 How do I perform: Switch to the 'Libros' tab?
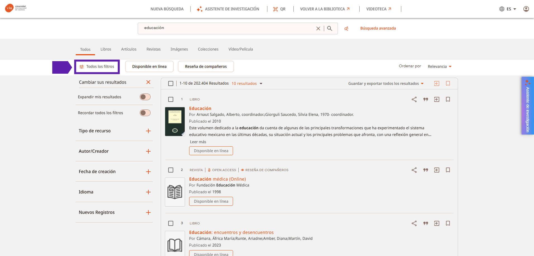(x=106, y=49)
